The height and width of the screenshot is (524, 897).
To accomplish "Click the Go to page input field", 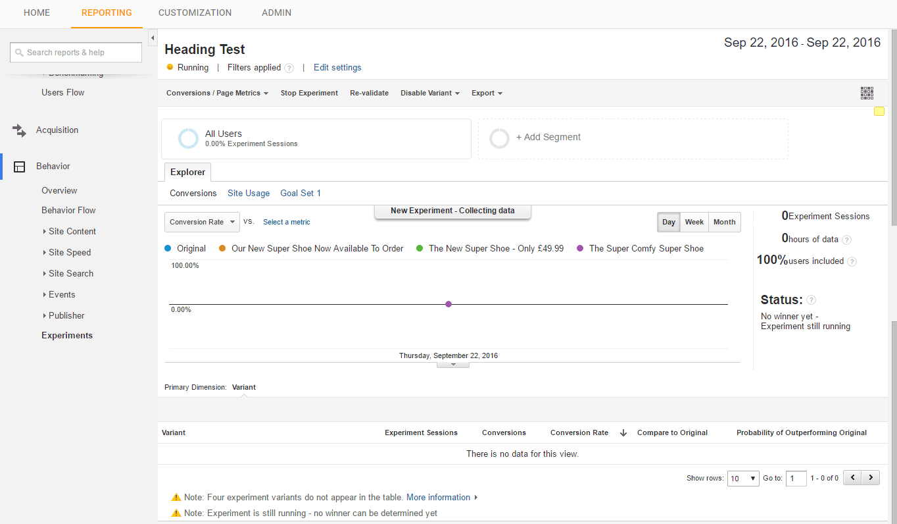I will tap(796, 478).
